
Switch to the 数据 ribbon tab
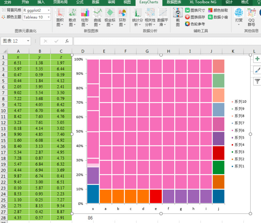tap(96, 2)
